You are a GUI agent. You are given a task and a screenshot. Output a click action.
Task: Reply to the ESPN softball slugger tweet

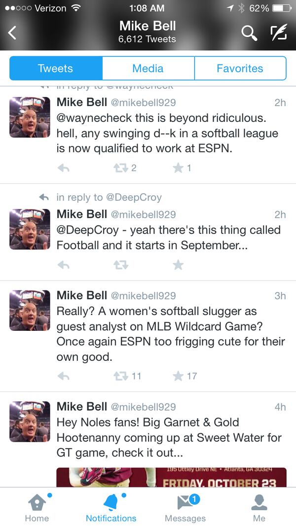(x=63, y=376)
